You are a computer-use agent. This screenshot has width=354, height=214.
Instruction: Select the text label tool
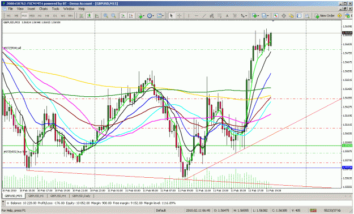(235, 16)
